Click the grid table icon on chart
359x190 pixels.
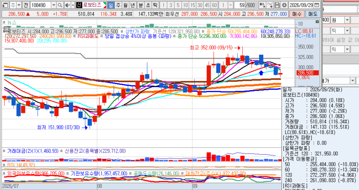pyautogui.click(x=6, y=29)
